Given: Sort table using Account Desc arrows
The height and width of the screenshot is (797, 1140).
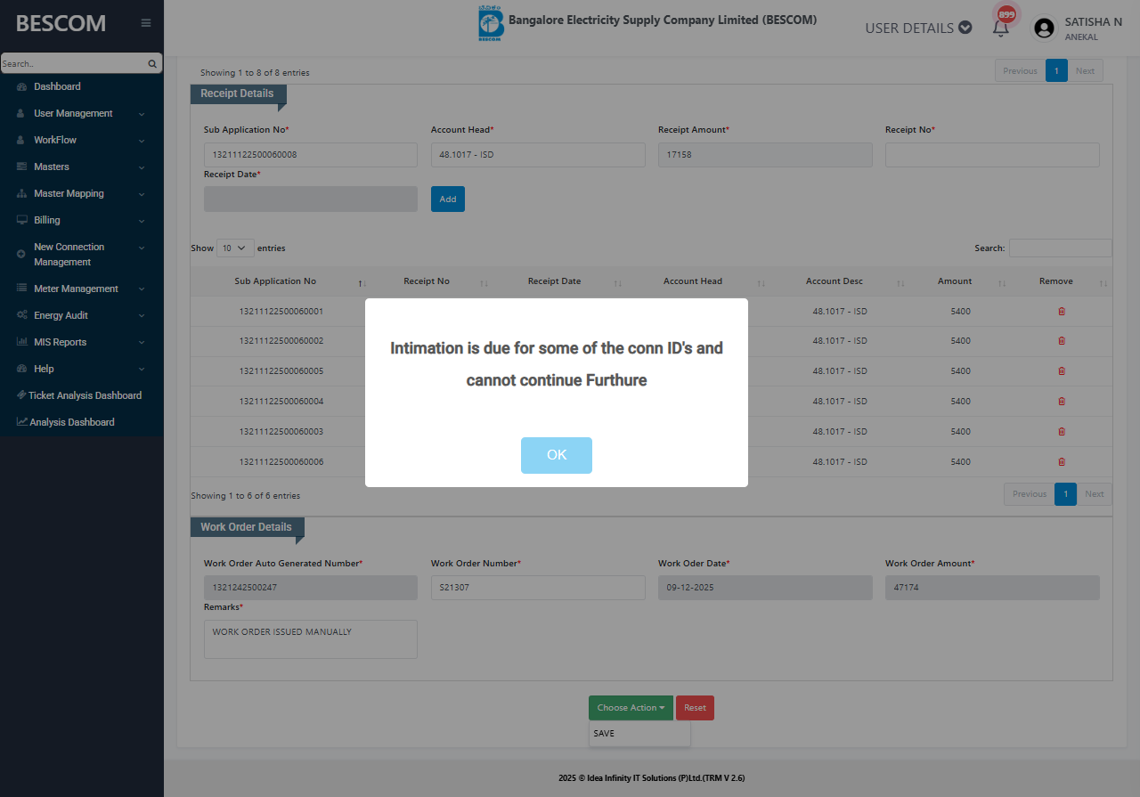Looking at the screenshot, I should [900, 282].
